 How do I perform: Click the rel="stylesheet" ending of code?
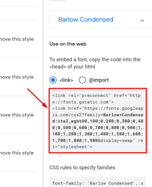(x=72, y=147)
